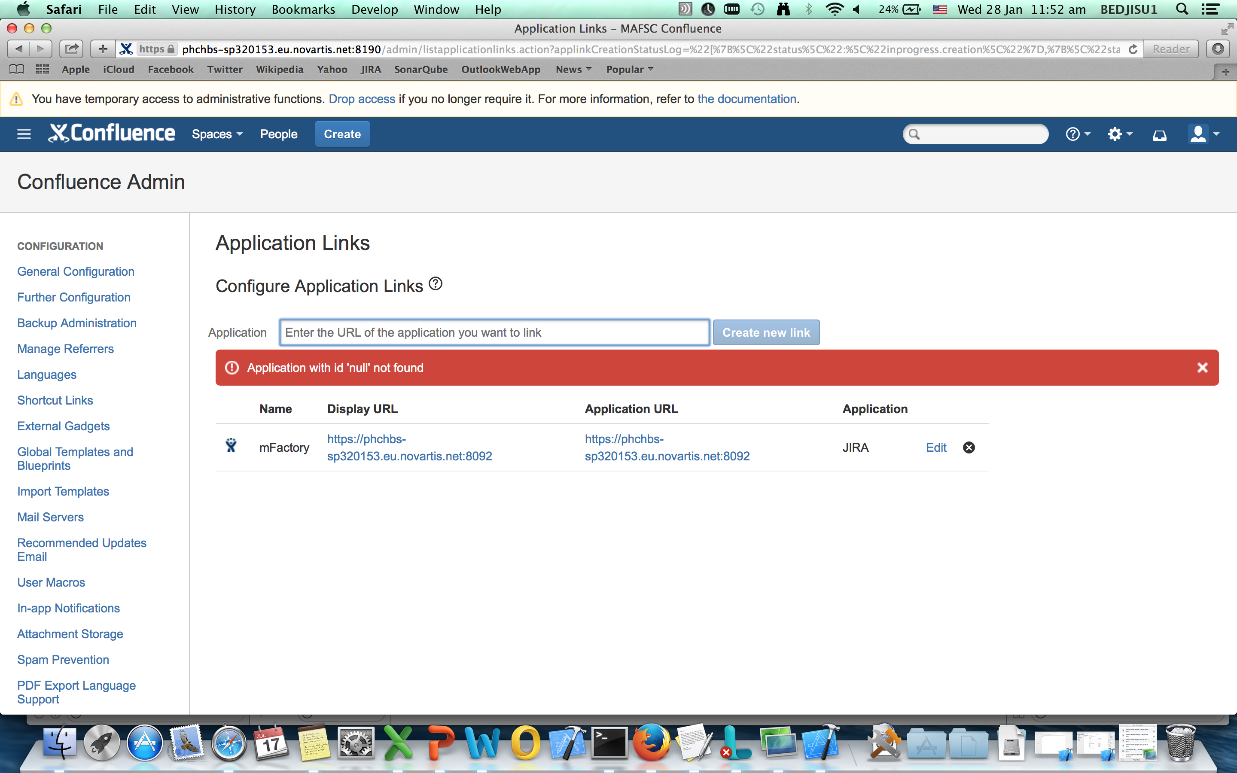
Task: Edit the mFactory application link
Action: [935, 447]
